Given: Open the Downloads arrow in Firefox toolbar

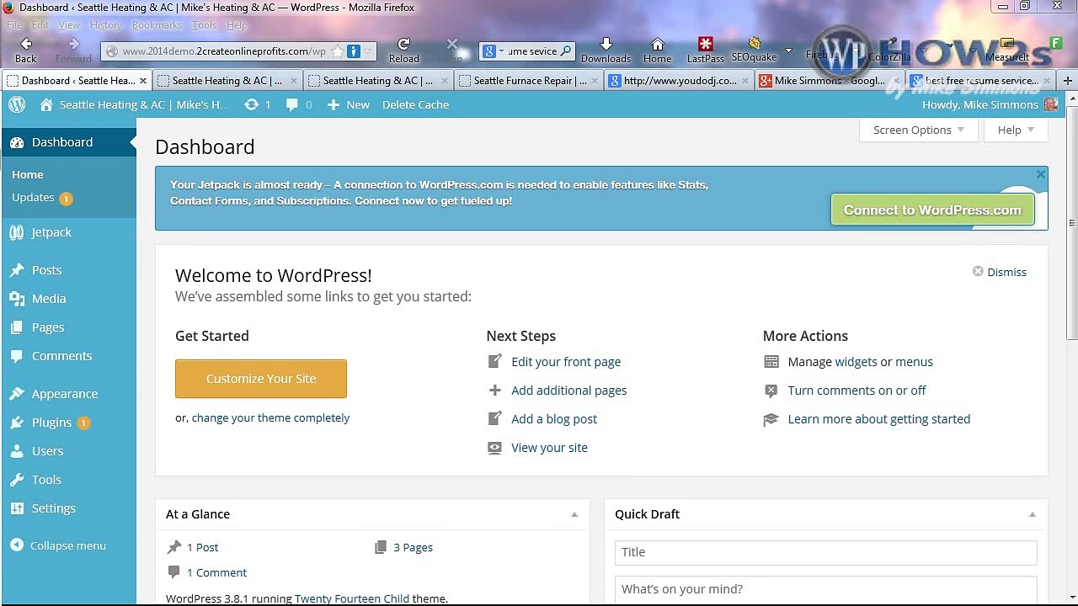Looking at the screenshot, I should (606, 45).
